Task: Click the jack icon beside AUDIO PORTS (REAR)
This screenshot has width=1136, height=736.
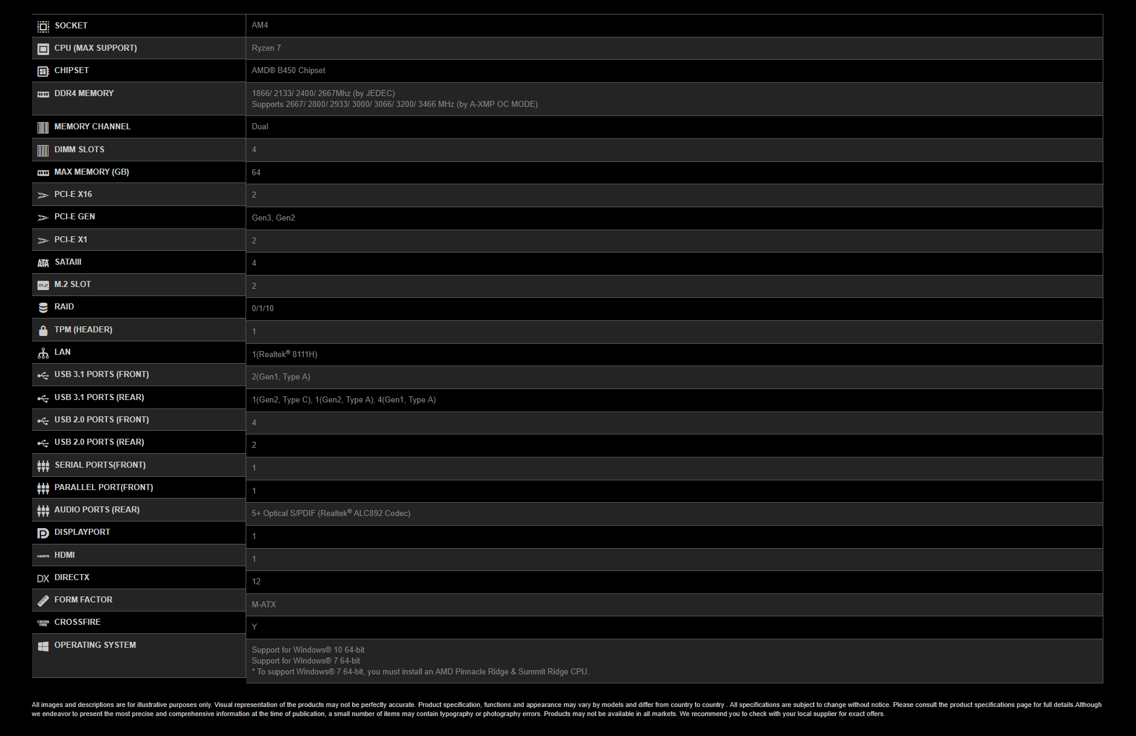Action: 43,511
